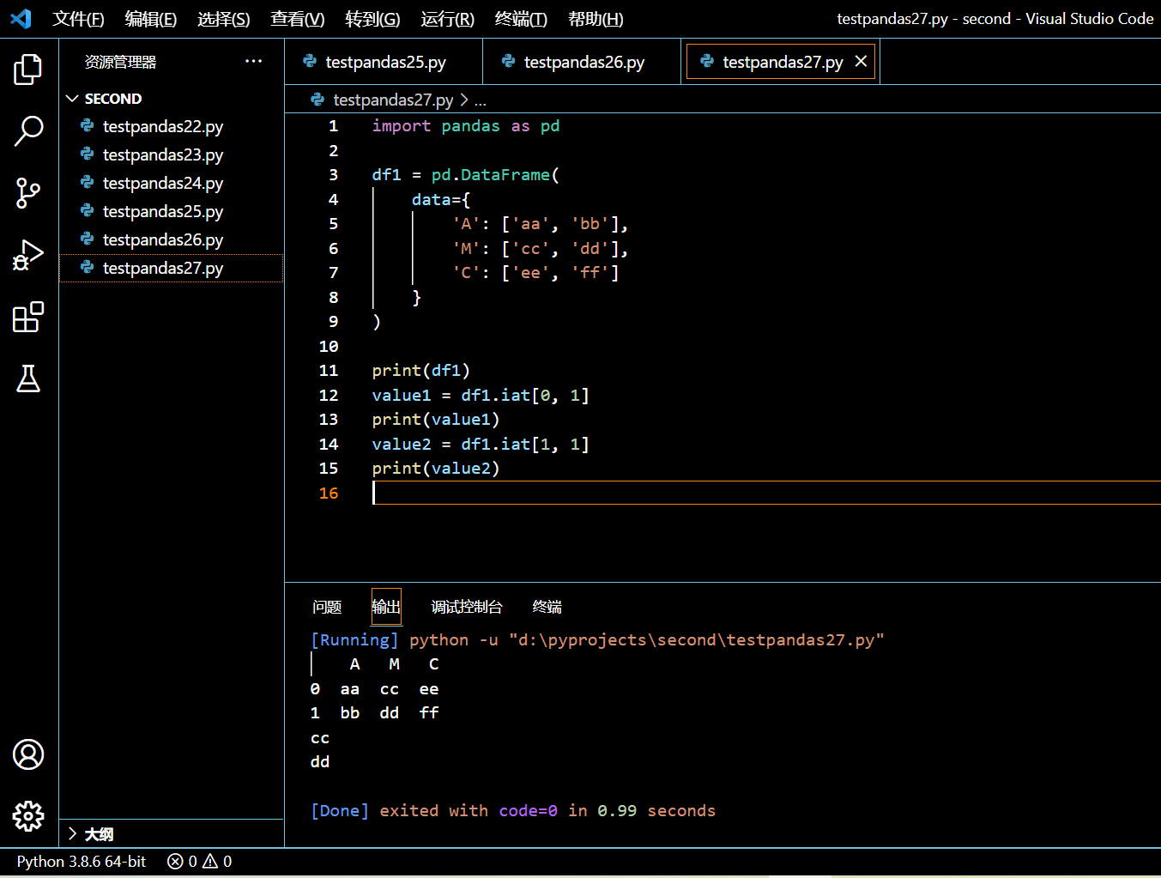Viewport: 1161px width, 878px height.
Task: Switch to the 调试控制台 debug console tab
Action: tap(466, 607)
